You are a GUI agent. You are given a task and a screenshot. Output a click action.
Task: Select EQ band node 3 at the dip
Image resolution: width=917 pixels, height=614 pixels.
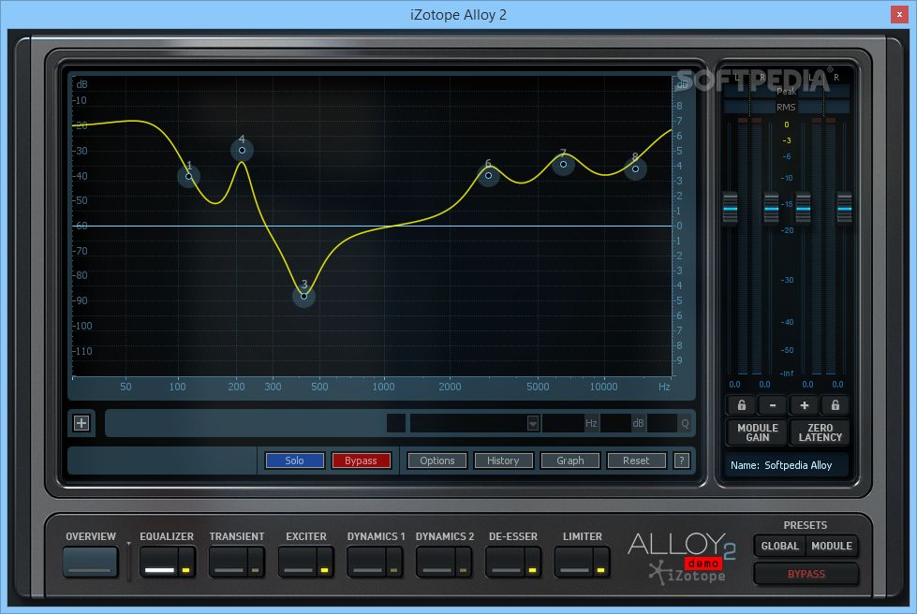coord(304,296)
